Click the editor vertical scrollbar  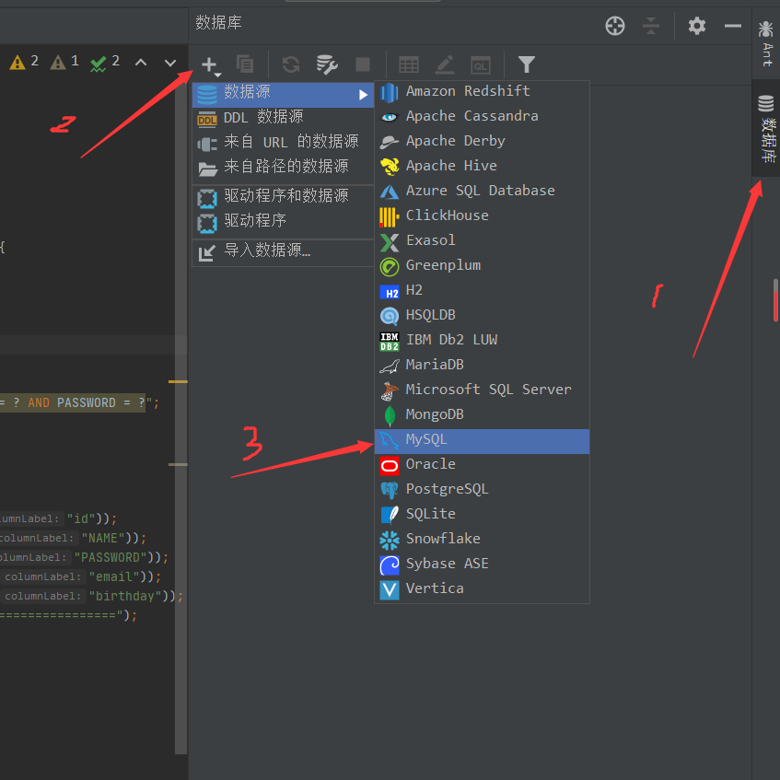click(181, 418)
